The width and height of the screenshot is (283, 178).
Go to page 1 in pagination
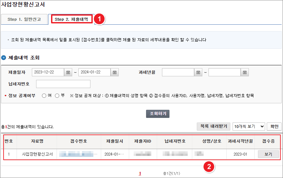[x=140, y=173]
